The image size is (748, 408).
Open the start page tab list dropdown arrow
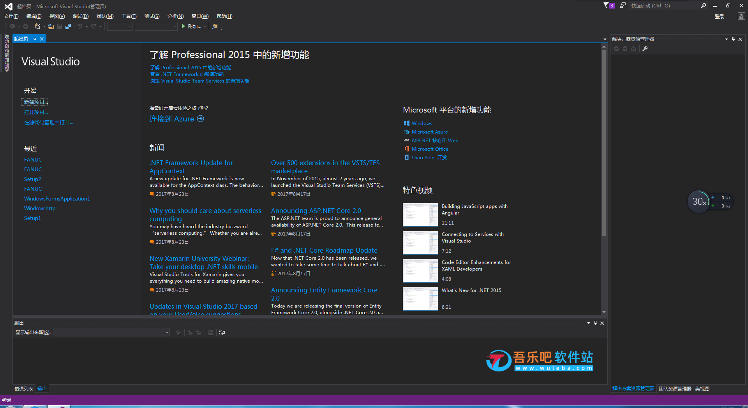coord(605,39)
